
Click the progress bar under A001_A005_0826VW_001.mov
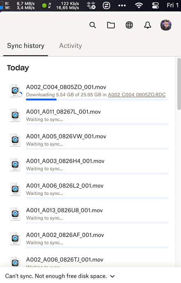click(97, 149)
